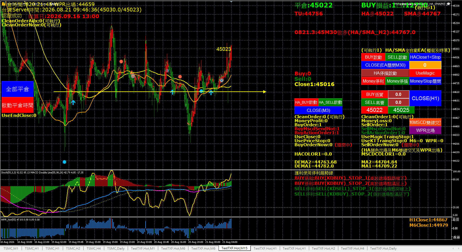Screen dimensions: 462x252
Task: Click the SELL高賣 button
Action: pos(374,103)
